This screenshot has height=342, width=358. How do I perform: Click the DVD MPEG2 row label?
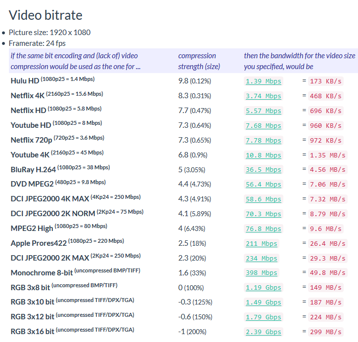pyautogui.click(x=32, y=185)
